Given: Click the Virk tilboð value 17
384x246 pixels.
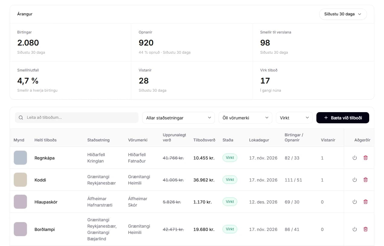Looking at the screenshot, I should coord(265,81).
